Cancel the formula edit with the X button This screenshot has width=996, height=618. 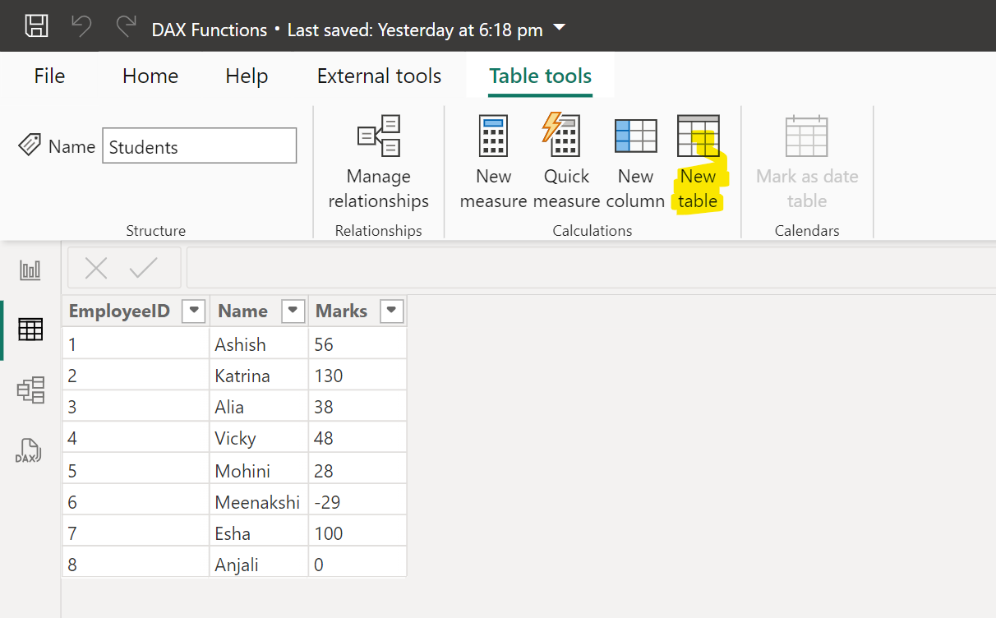tap(96, 267)
